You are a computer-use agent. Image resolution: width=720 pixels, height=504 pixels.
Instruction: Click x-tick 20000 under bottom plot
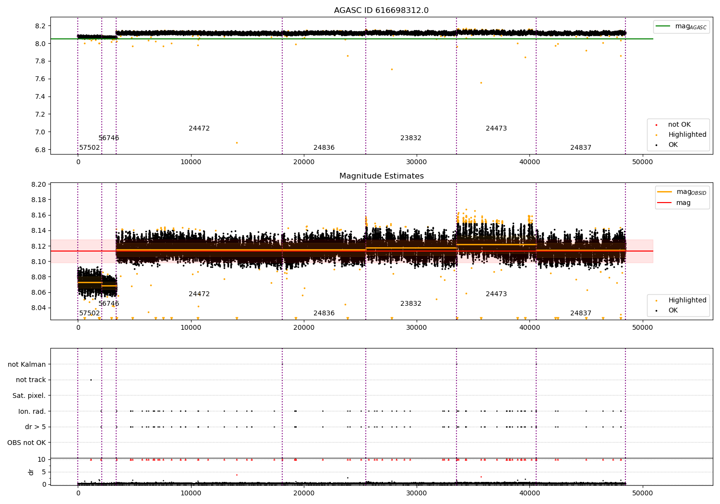tap(304, 493)
